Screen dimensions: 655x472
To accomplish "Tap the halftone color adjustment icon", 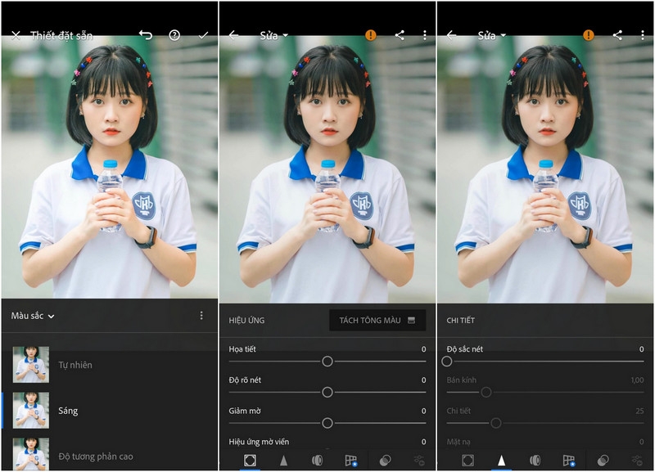I will (x=316, y=460).
